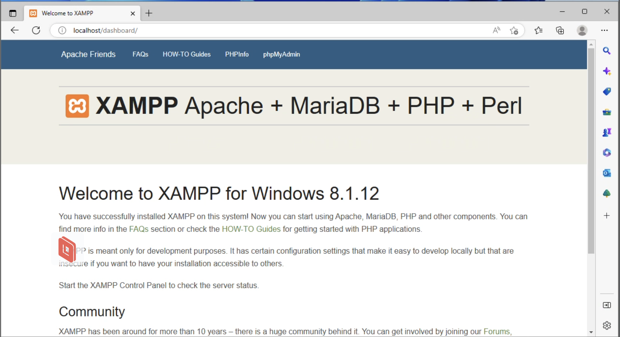Screen dimensions: 620x337
Task: Click the scrollbar down arrow
Action: pos(591,332)
